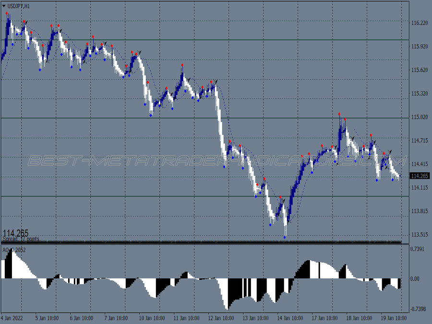
Task: Click the 4 Jan 2022 date label
Action: click(x=12, y=318)
